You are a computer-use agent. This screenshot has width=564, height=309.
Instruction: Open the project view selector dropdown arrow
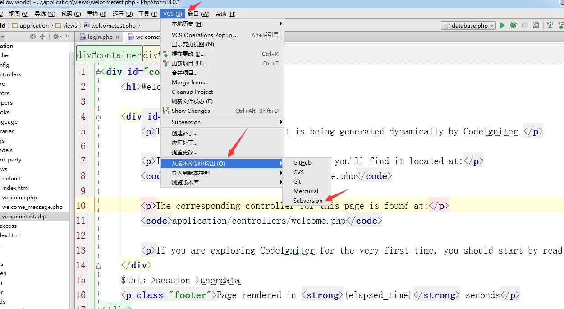coord(2,37)
